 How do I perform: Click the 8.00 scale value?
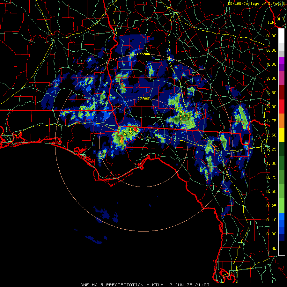coord(271,36)
